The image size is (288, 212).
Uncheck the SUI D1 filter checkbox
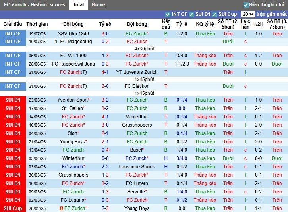tap(191, 14)
